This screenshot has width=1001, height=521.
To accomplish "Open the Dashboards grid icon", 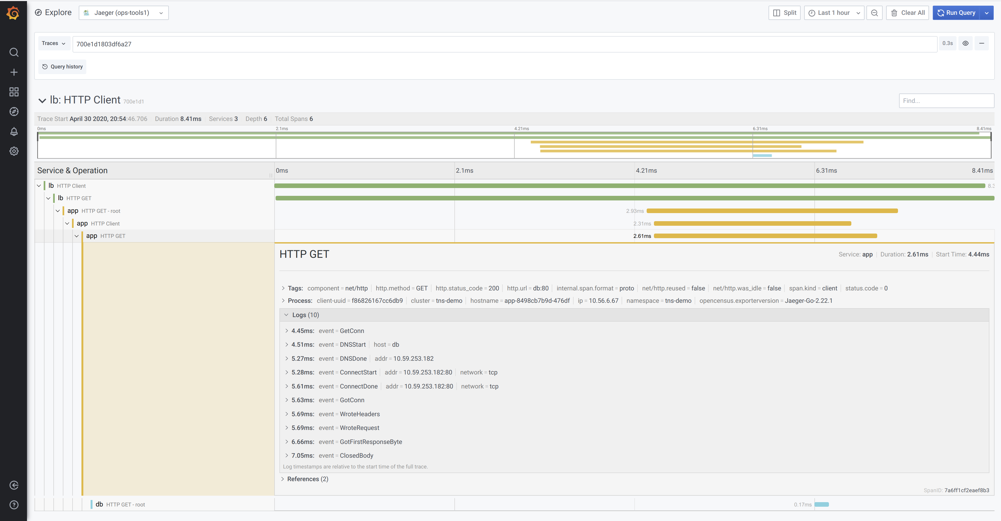I will point(14,92).
